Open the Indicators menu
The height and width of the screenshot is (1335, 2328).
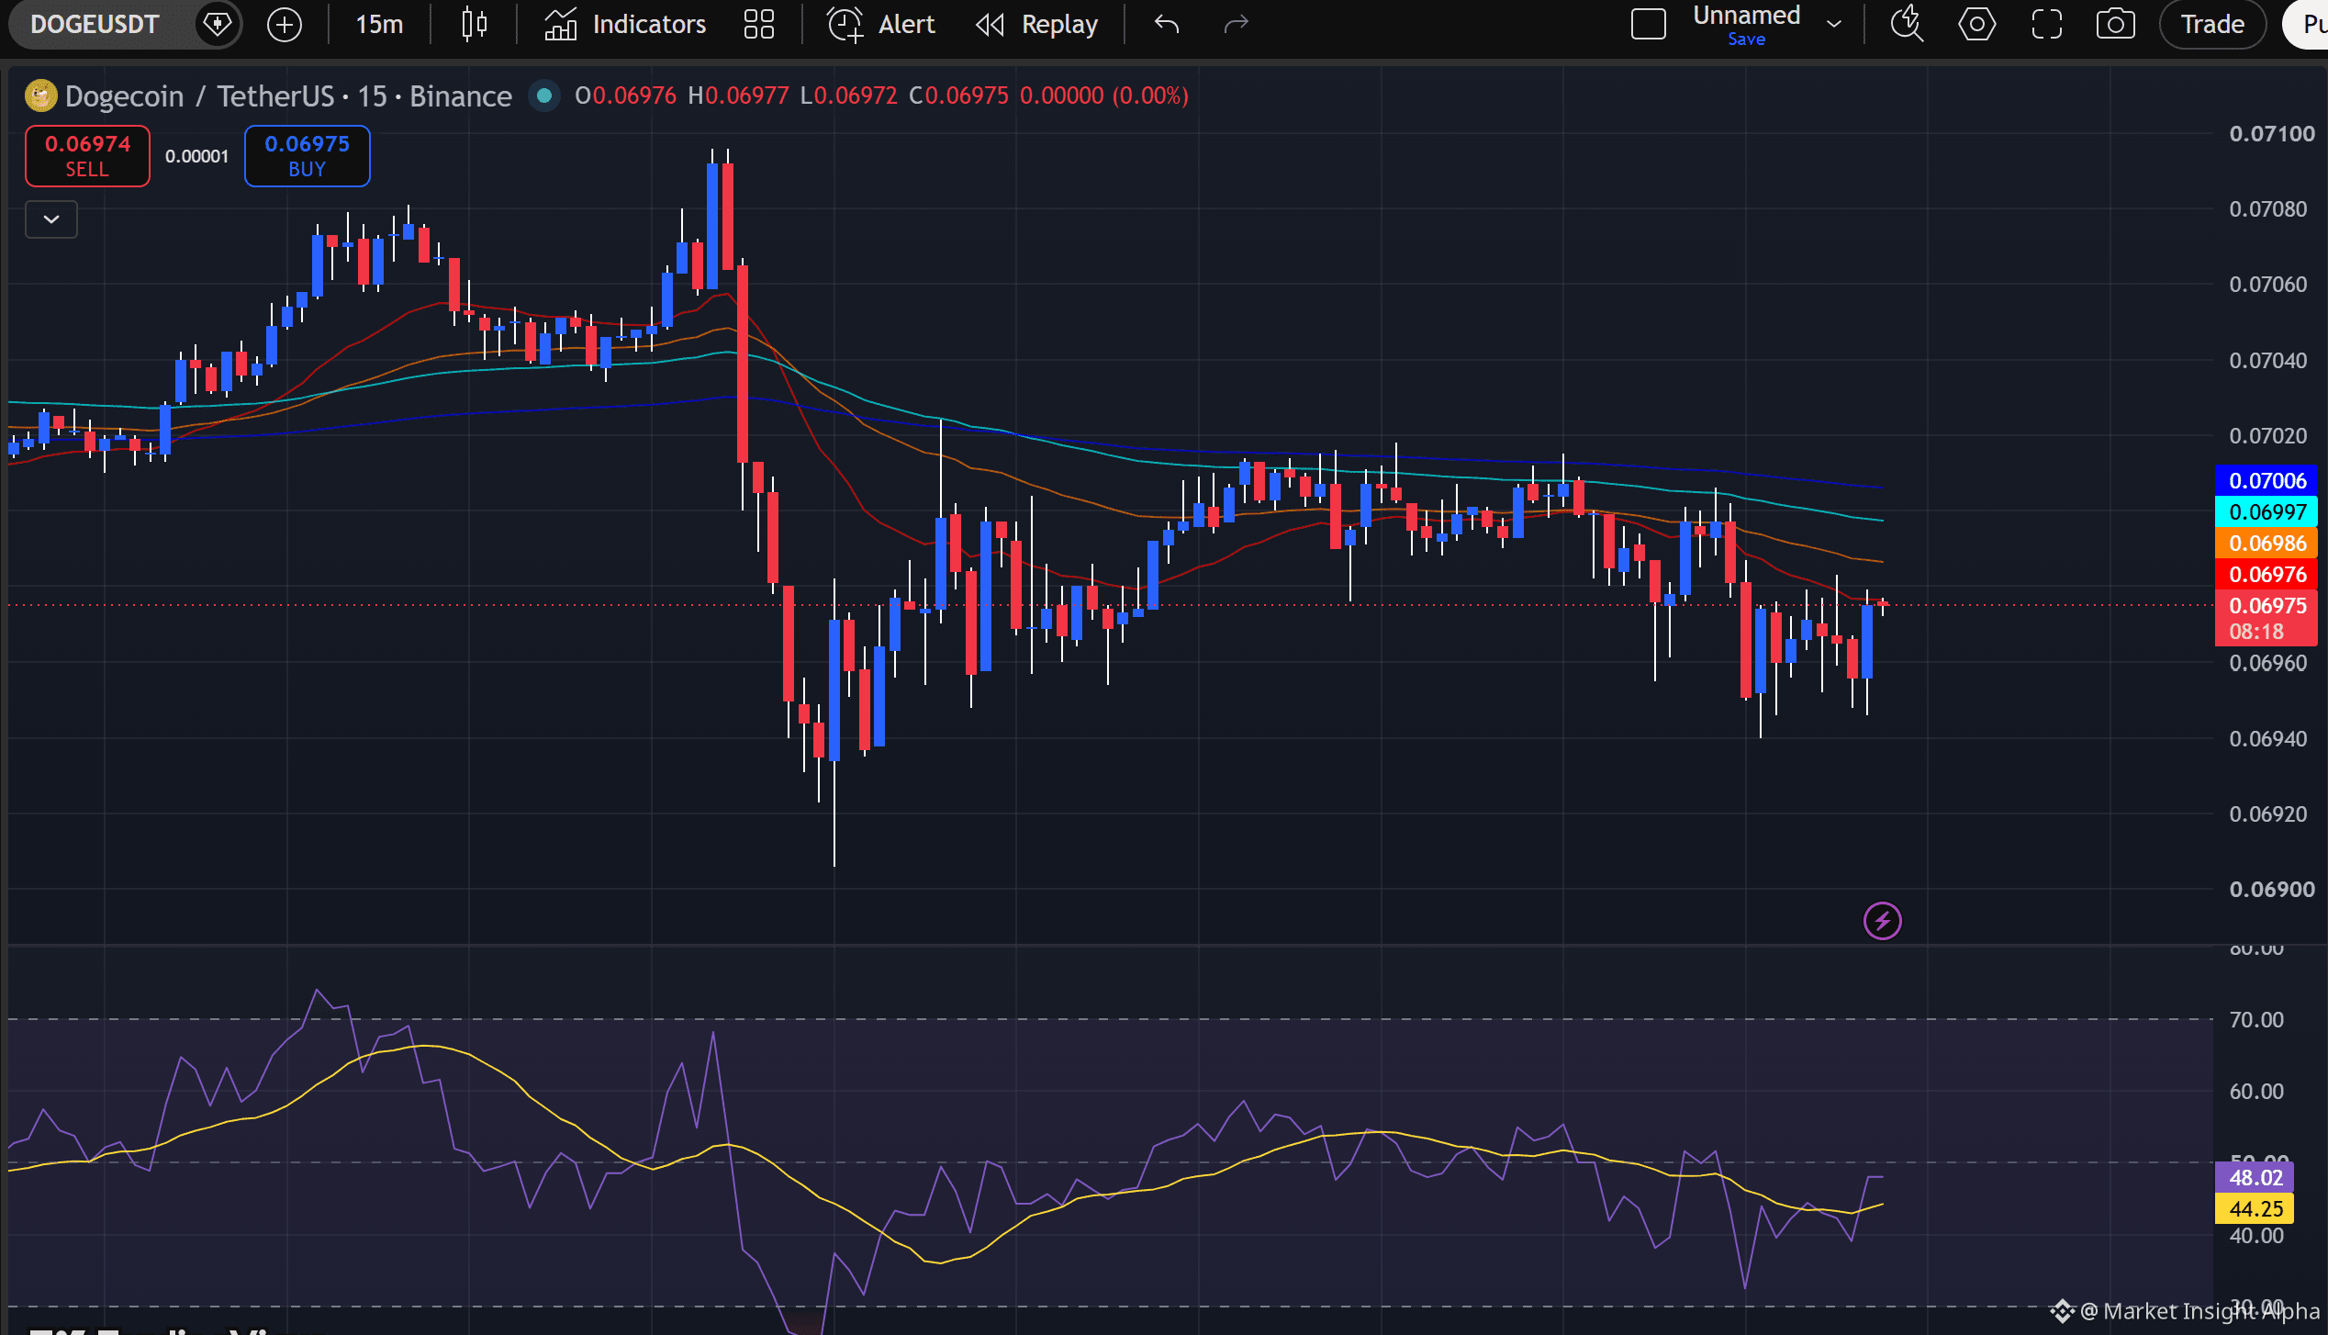click(x=625, y=25)
